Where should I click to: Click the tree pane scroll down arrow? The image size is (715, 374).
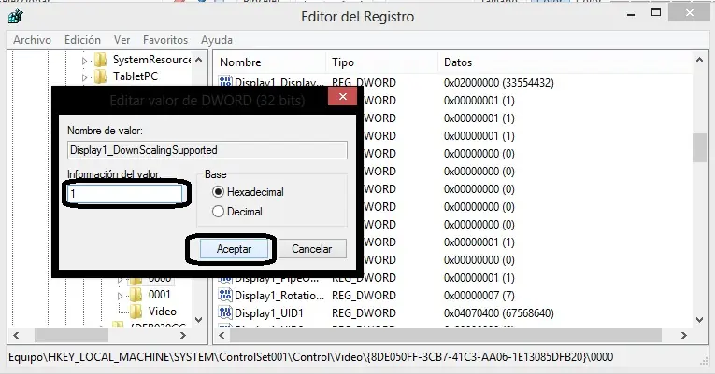click(x=199, y=320)
